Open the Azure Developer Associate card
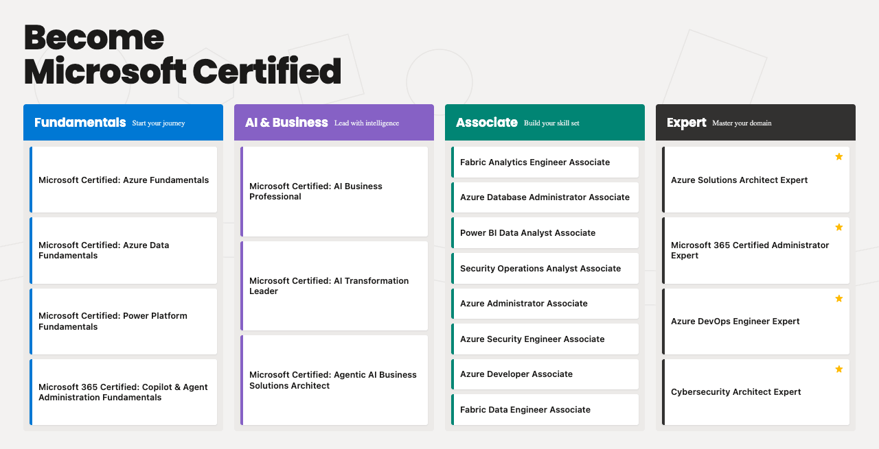This screenshot has height=449, width=879. coord(545,374)
